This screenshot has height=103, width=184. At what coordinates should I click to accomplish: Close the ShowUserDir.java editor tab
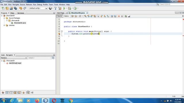tap(87, 13)
